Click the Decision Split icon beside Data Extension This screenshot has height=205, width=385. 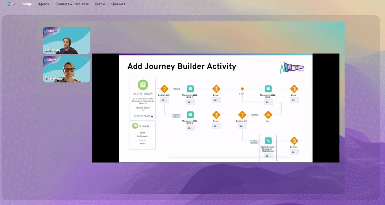coord(164,89)
